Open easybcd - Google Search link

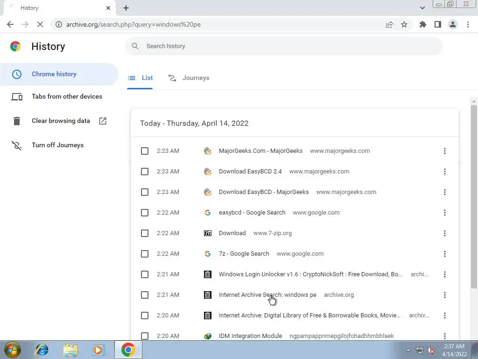(x=252, y=213)
